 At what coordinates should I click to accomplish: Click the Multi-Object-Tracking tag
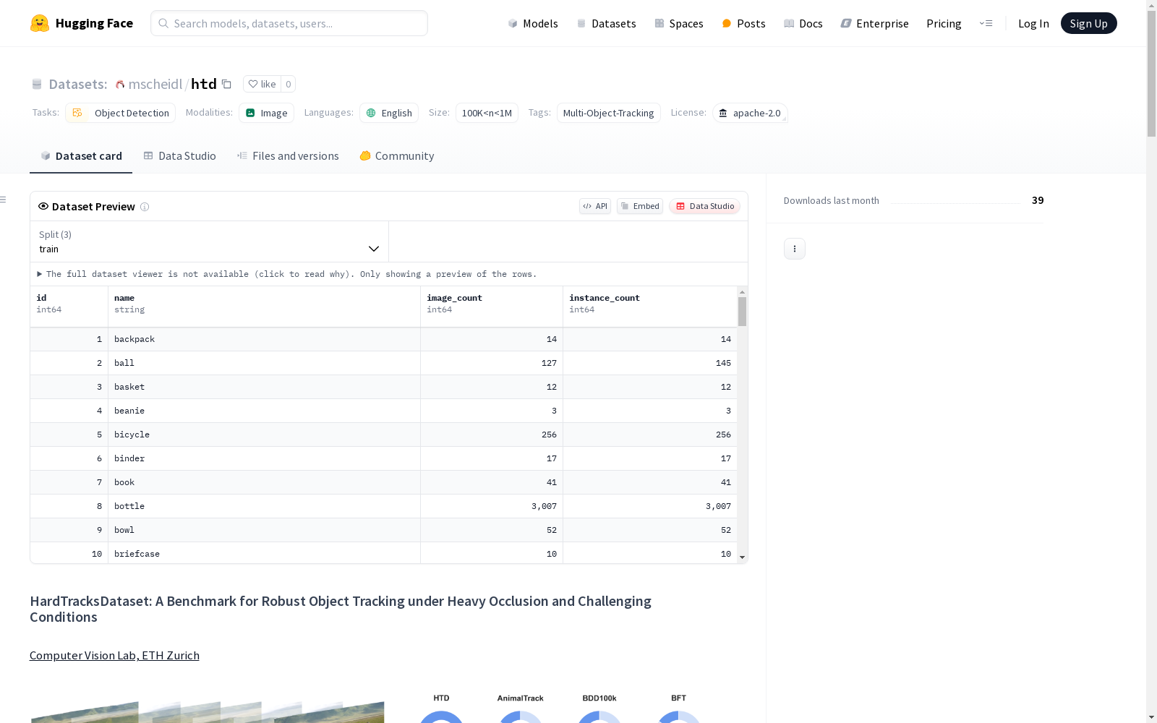[608, 113]
